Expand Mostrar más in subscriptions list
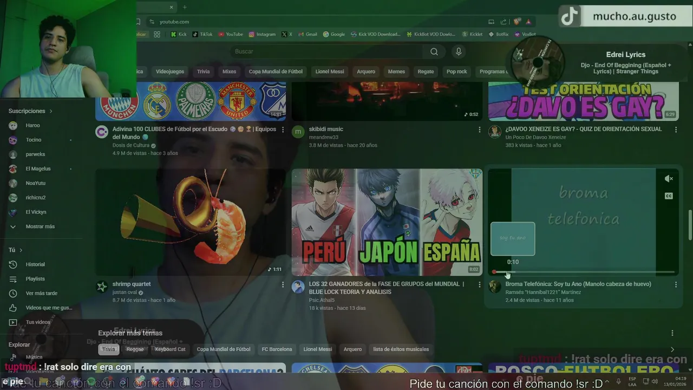Viewport: 693px width, 390px height. pyautogui.click(x=41, y=226)
